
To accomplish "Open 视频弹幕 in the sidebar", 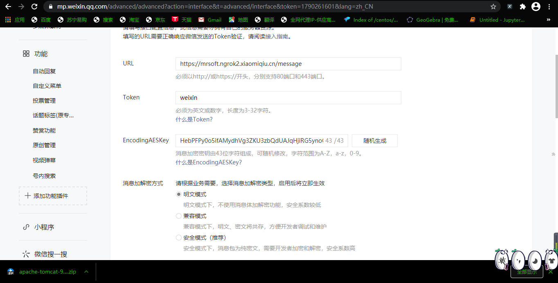I will click(x=44, y=160).
